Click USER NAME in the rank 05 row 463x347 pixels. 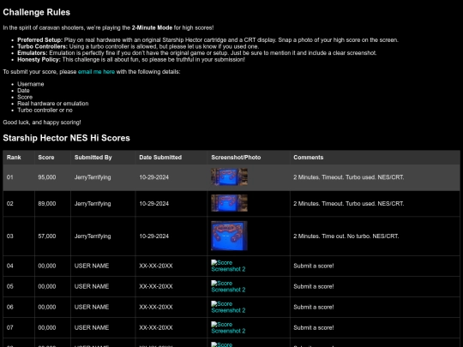point(92,286)
